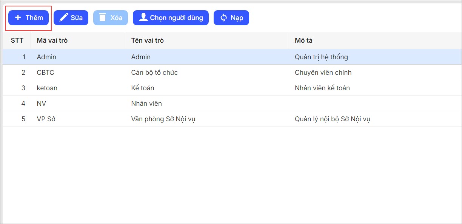Select the VP Sở role row
The image size is (462, 224).
point(46,119)
